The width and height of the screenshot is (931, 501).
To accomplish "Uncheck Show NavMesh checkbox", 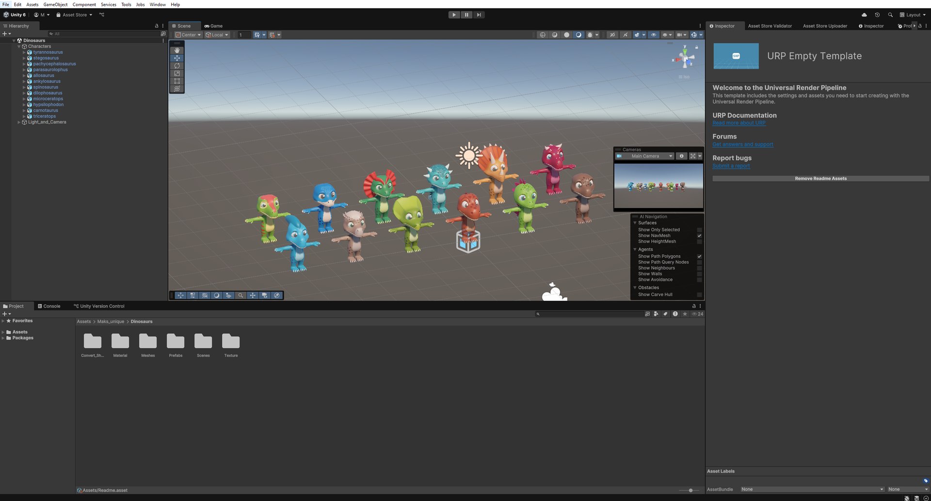I will pyautogui.click(x=699, y=236).
